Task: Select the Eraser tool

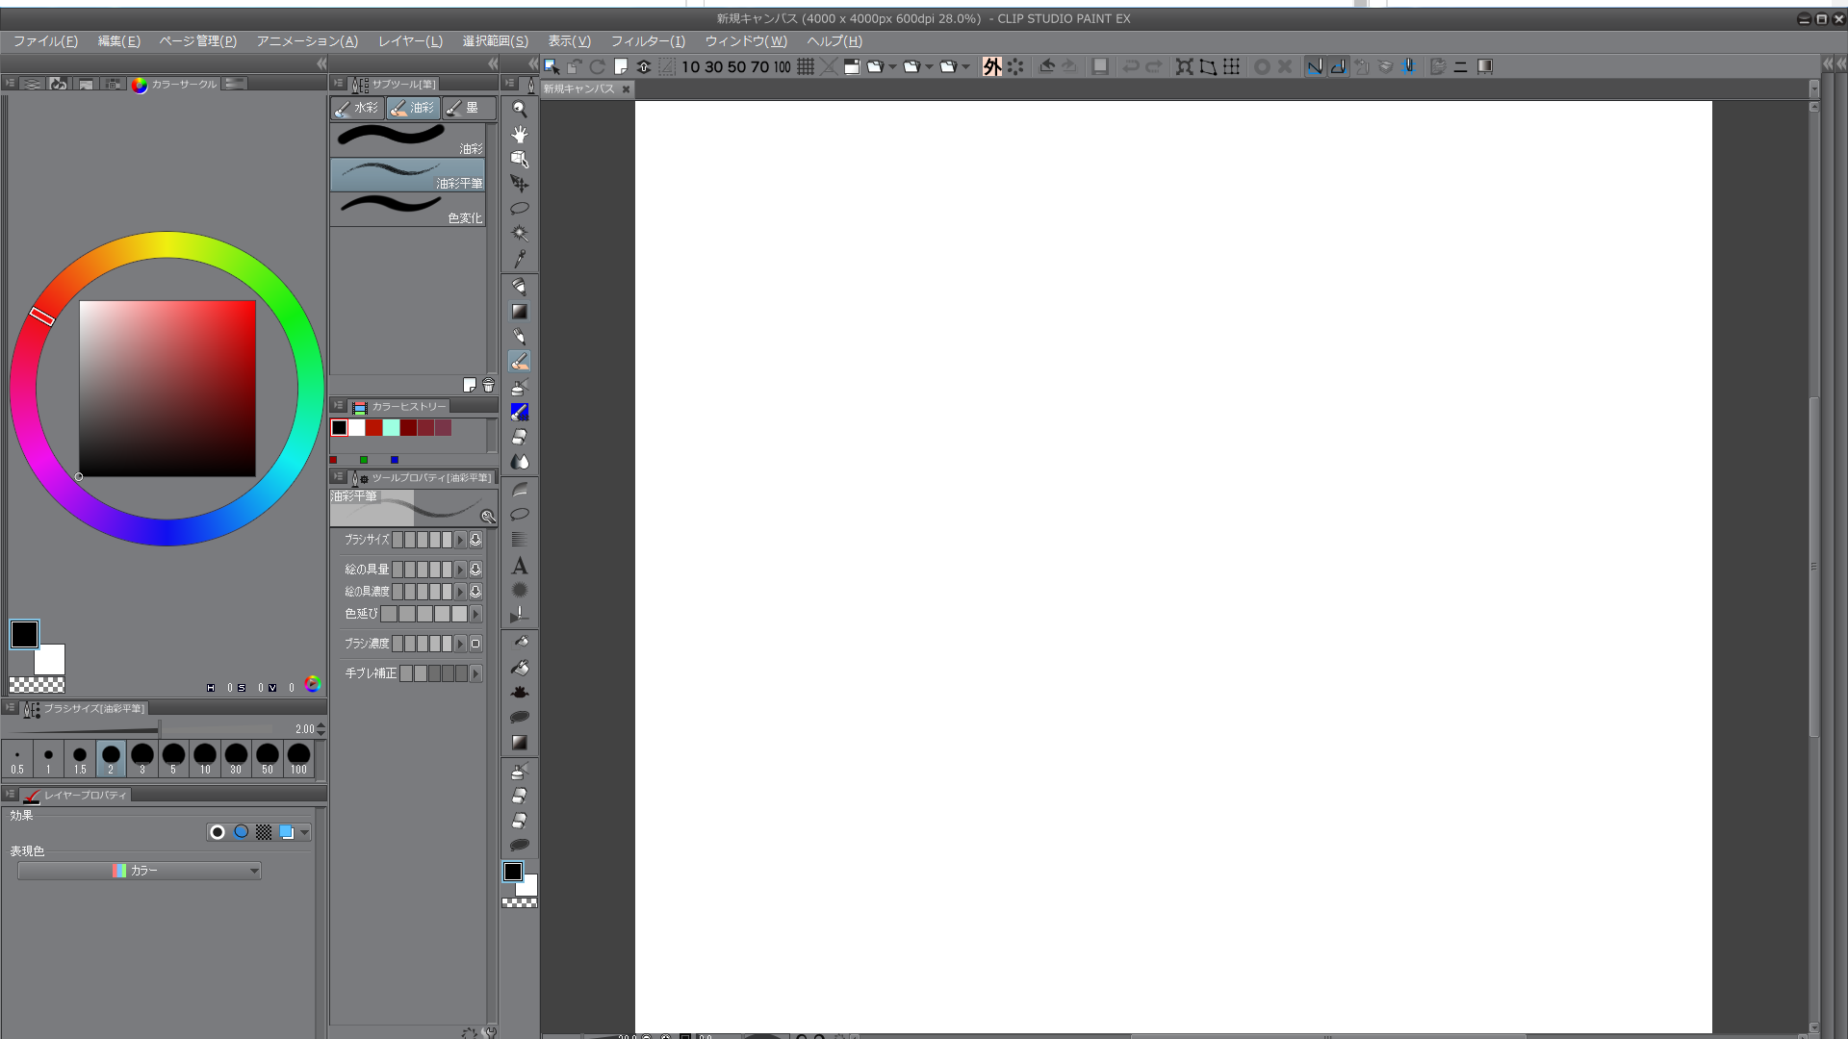Action: (x=520, y=437)
